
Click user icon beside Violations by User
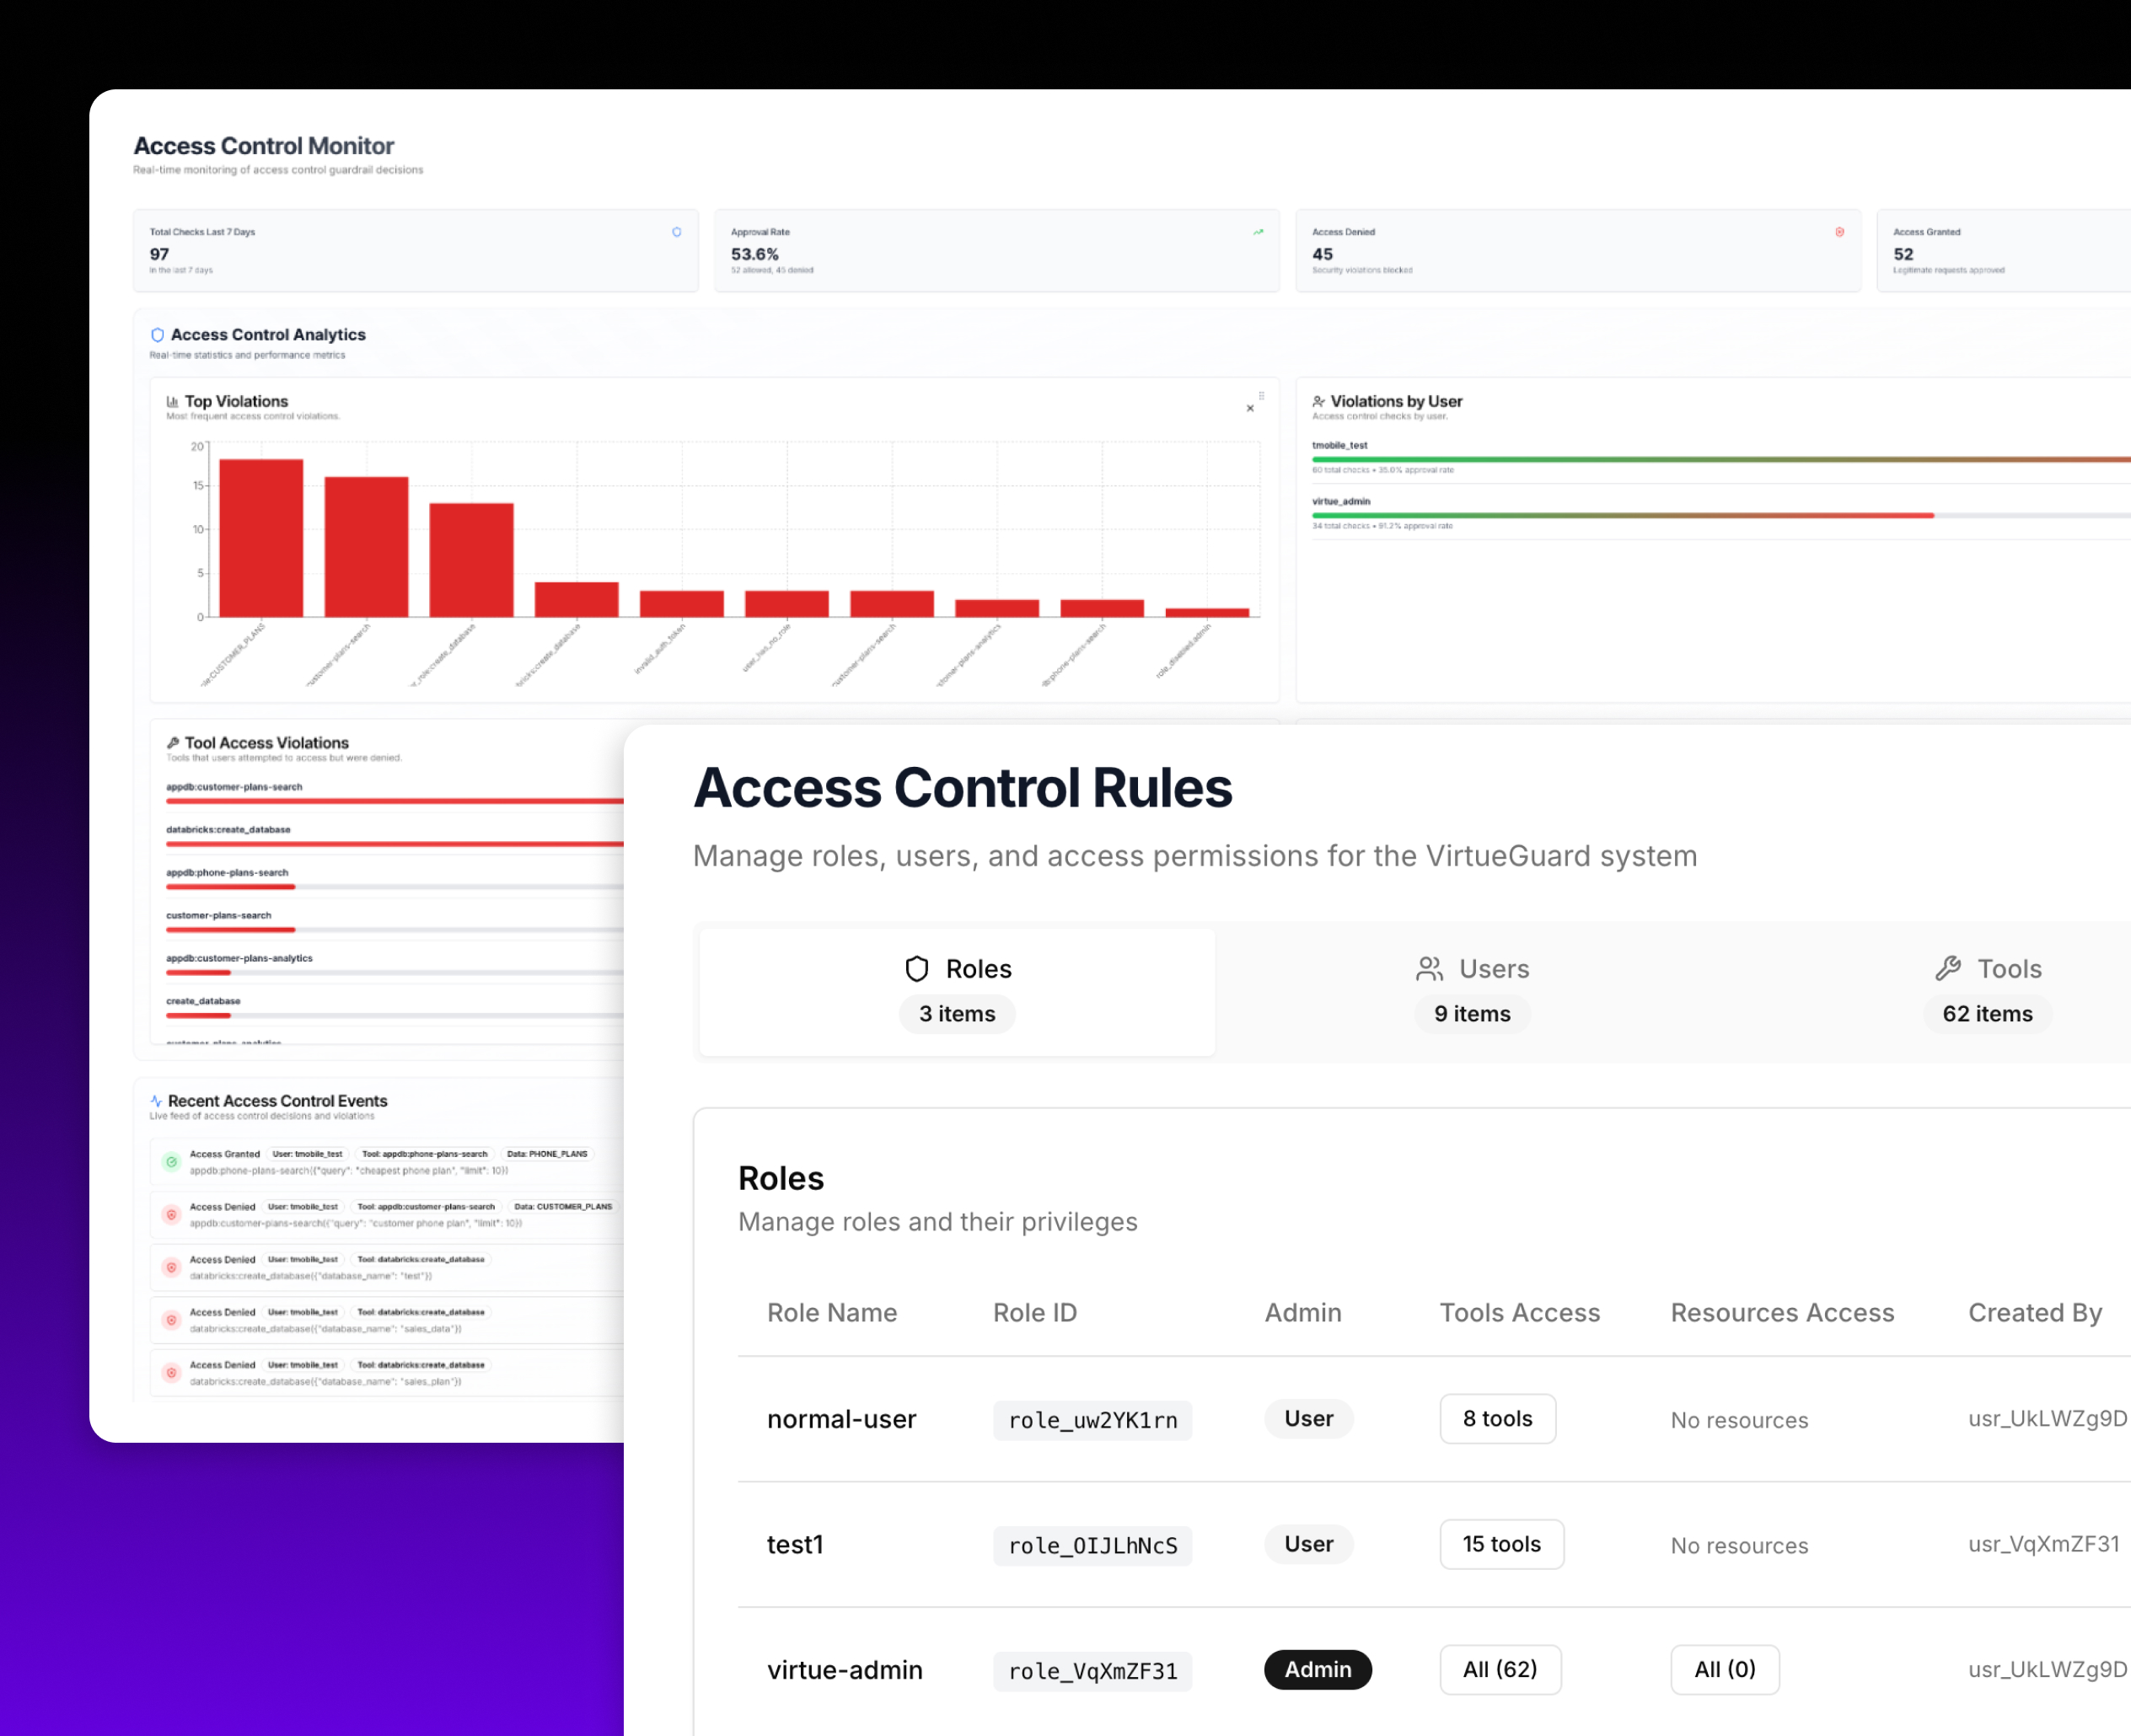coord(1318,402)
